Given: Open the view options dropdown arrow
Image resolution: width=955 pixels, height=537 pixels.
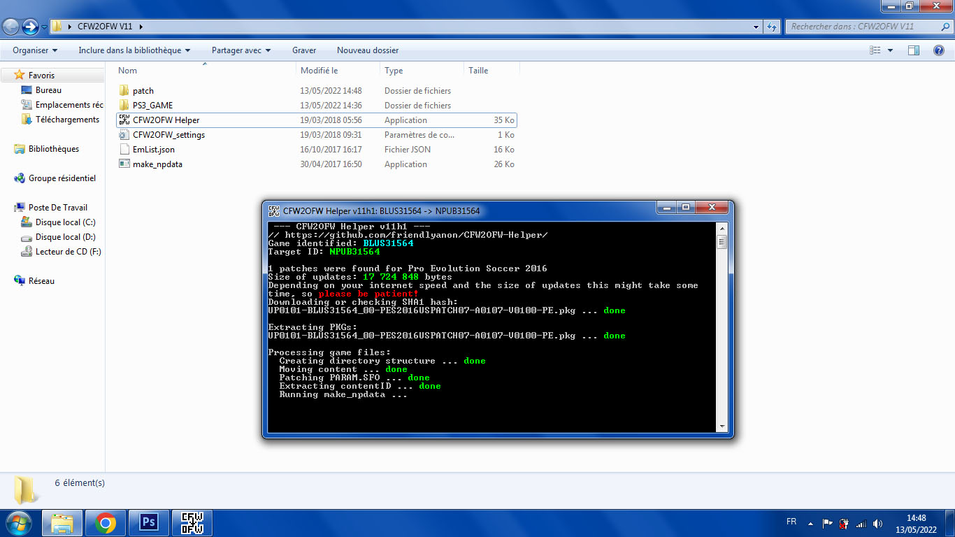Looking at the screenshot, I should (x=890, y=50).
